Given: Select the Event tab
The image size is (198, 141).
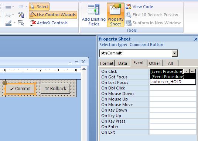Looking at the screenshot, I should (139, 63).
